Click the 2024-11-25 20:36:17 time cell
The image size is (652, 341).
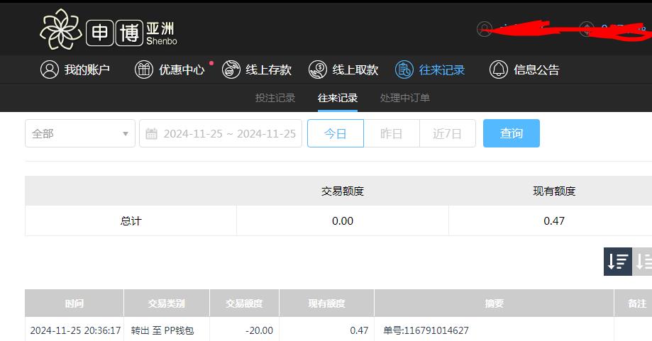[75, 330]
